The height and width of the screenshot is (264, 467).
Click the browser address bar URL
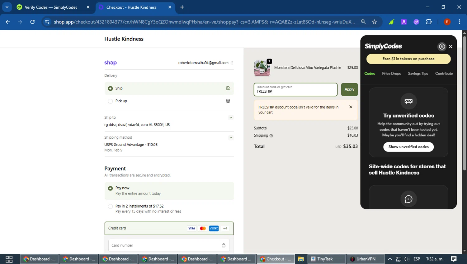(x=204, y=22)
